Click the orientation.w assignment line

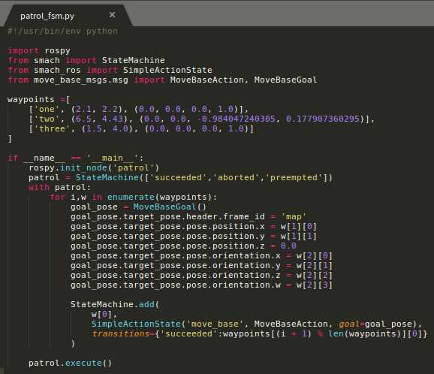201,285
